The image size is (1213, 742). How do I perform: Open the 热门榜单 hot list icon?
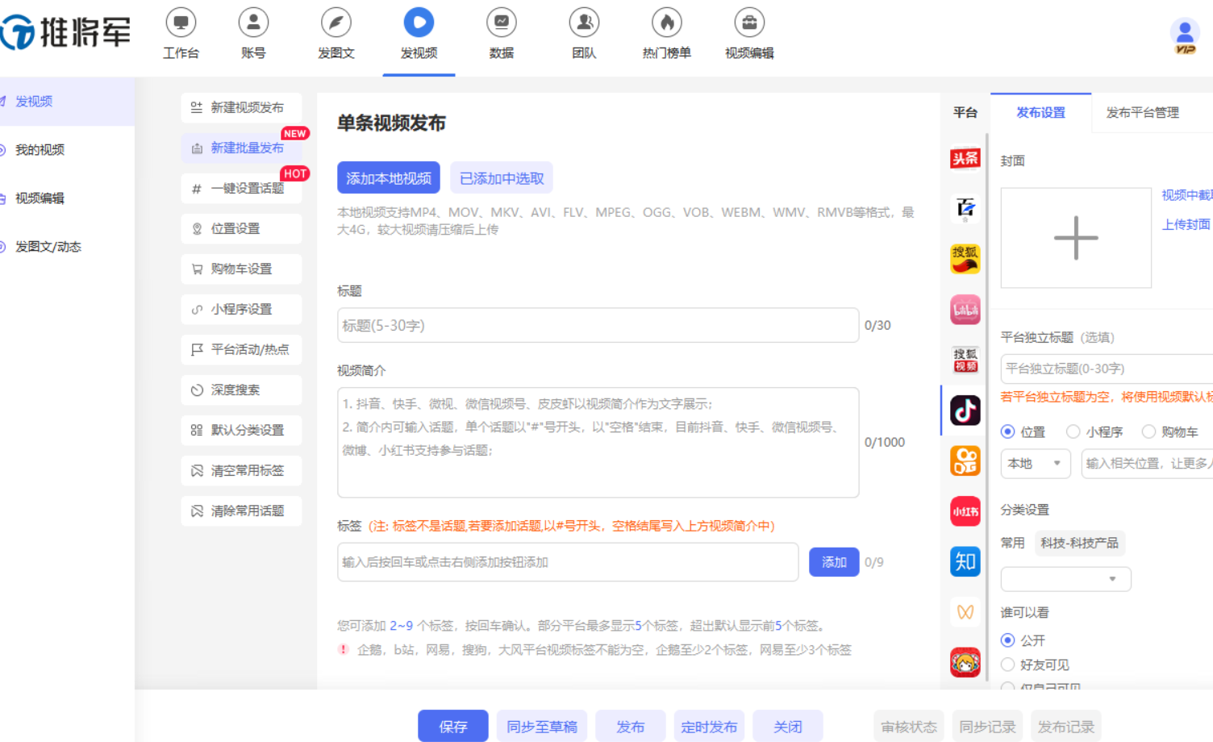[x=667, y=23]
